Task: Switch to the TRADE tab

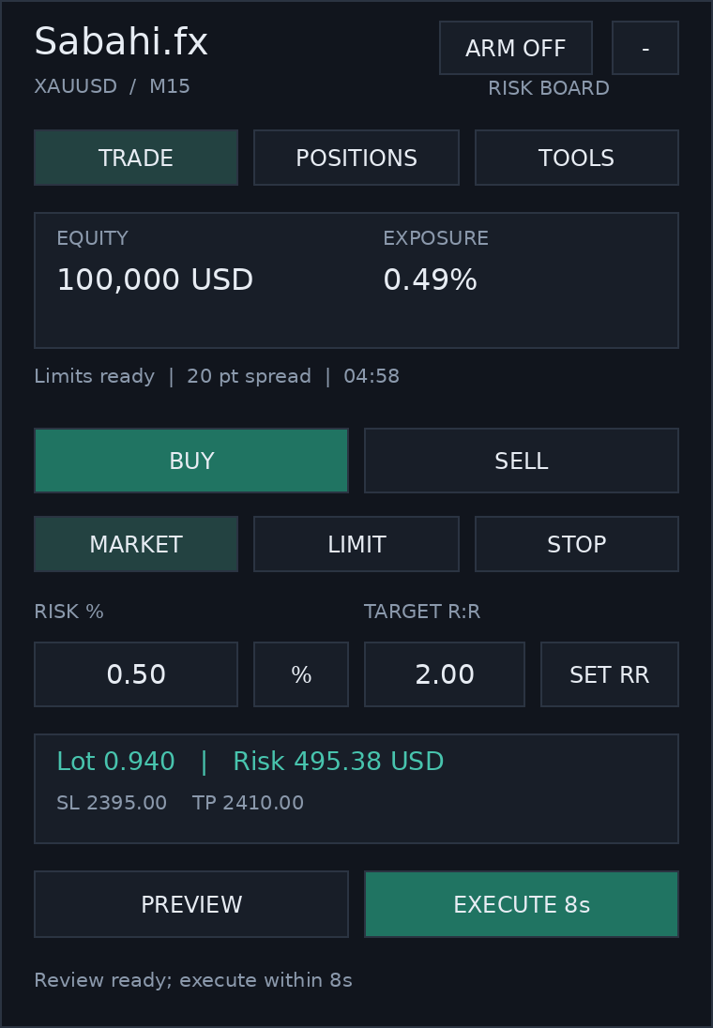Action: [x=136, y=158]
